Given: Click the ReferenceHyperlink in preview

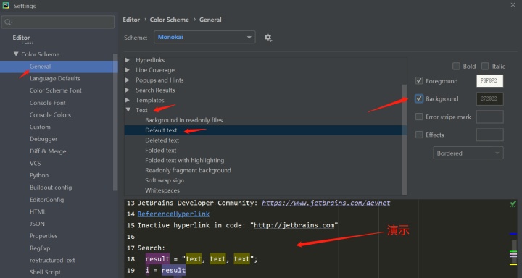Looking at the screenshot, I should pyautogui.click(x=173, y=214).
